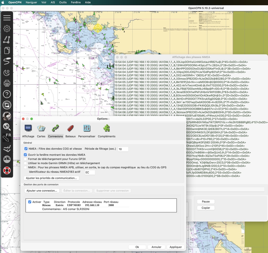Trigger man overboard with the lifebuoy icon
This screenshot has width=268, height=253.
(x=7, y=170)
